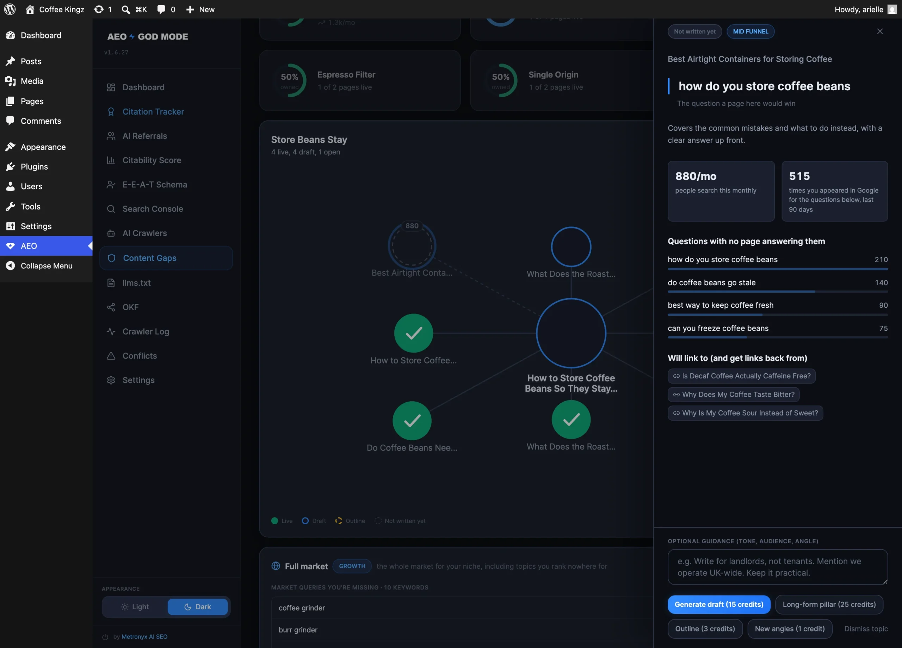Open AEO God Mode Dashboard

click(166, 87)
